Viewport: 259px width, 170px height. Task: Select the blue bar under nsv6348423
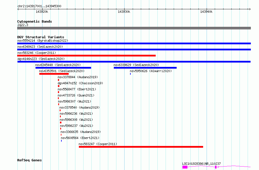(134, 50)
